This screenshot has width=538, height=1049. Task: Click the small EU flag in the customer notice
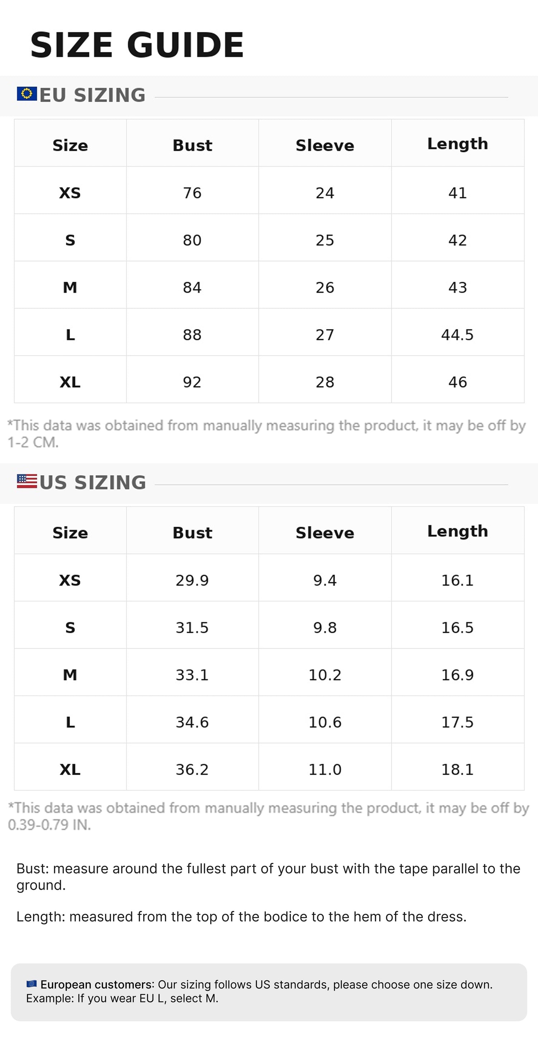(x=31, y=984)
